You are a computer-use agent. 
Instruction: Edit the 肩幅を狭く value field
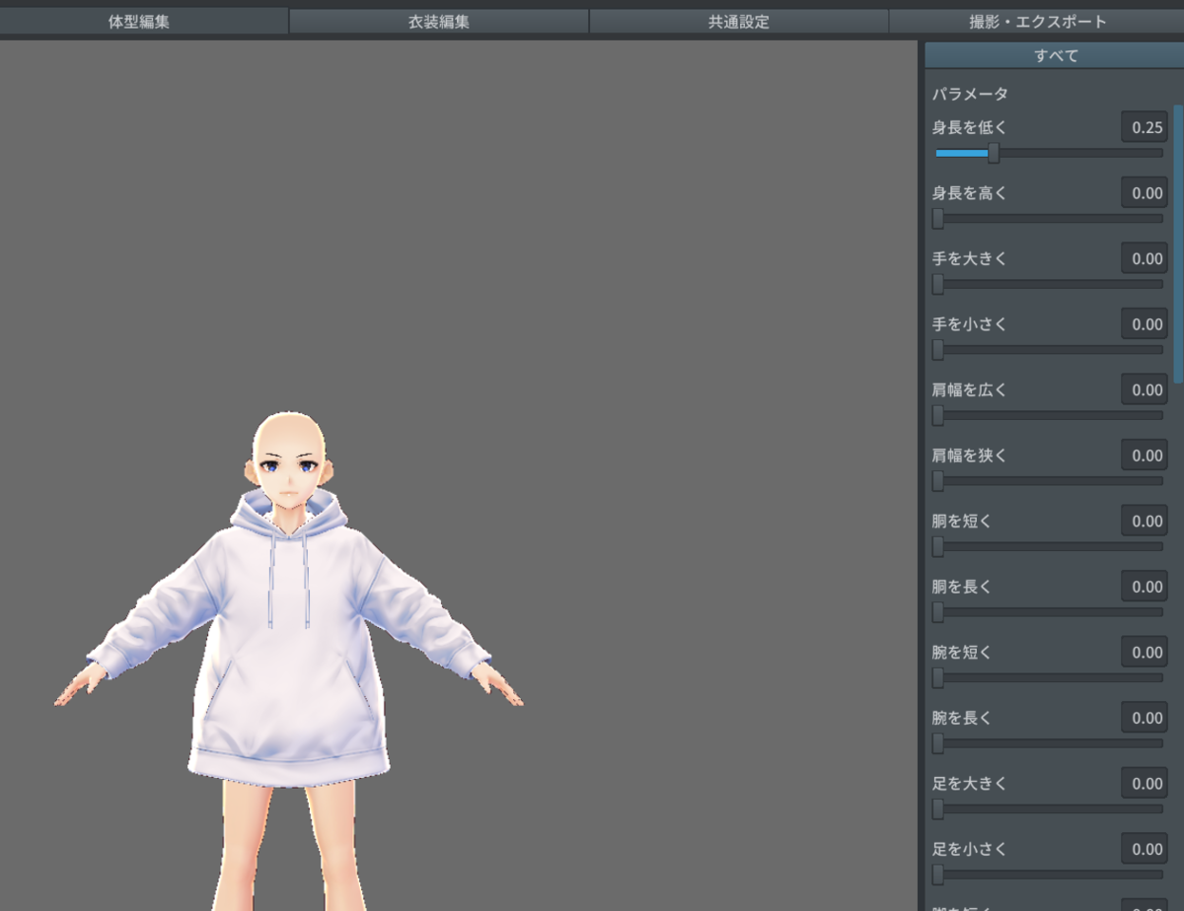(1145, 455)
